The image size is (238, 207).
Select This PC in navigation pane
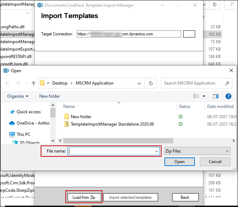coord(24,134)
